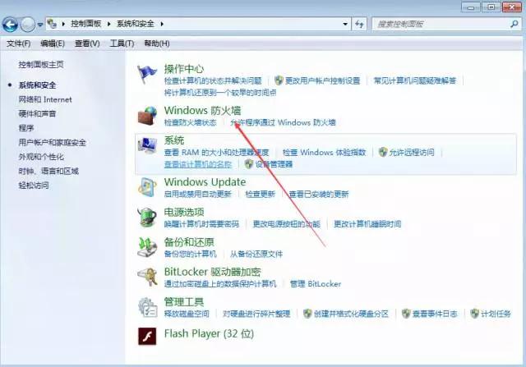Click 检查防火墙状态 link
The width and height of the screenshot is (526, 367).
coord(190,122)
